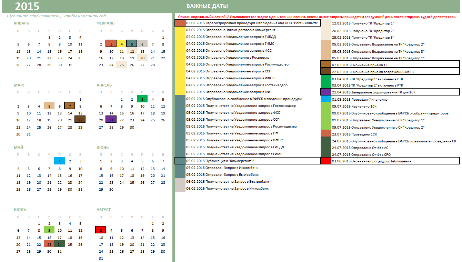Click the year switch hint text

[56, 16]
